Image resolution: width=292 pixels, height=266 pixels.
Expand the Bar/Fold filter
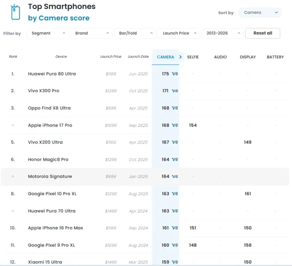135,33
